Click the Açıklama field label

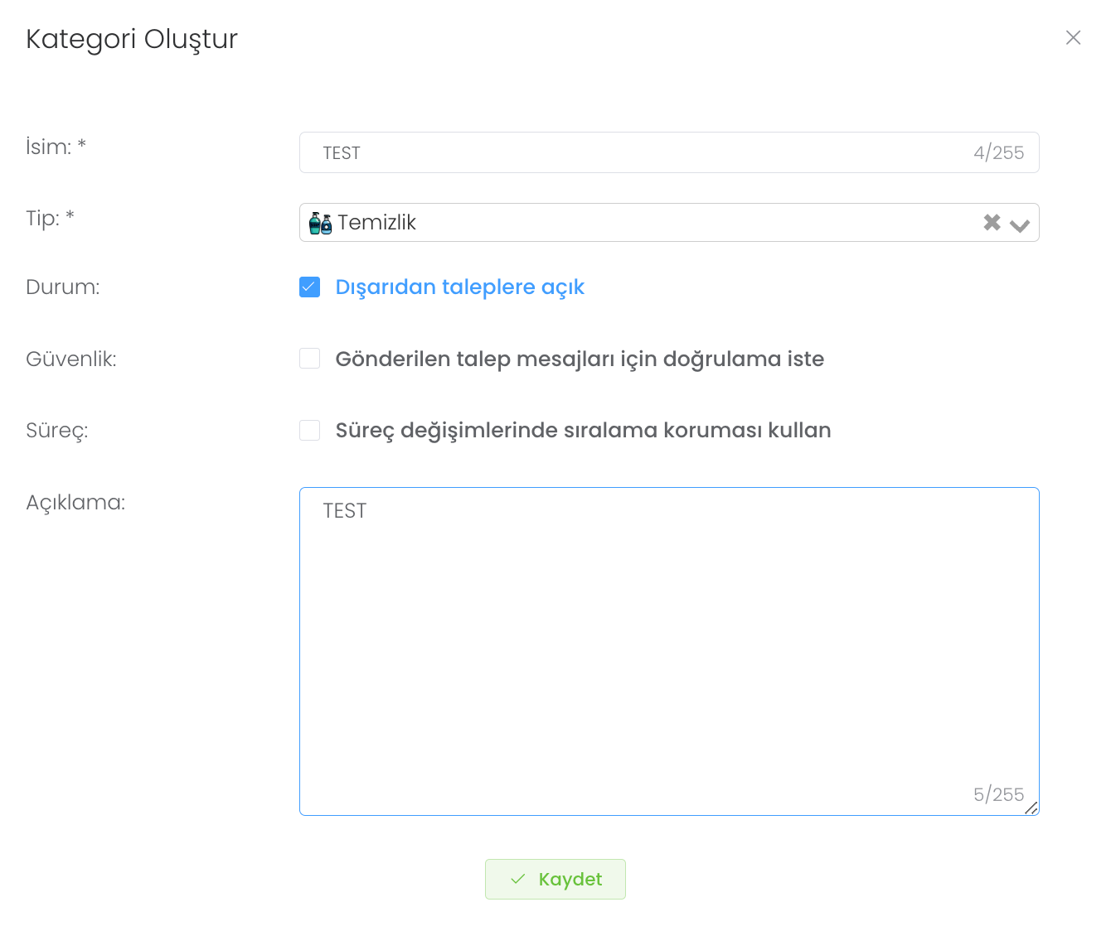(75, 503)
